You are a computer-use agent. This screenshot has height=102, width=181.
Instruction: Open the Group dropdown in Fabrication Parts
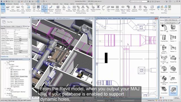(x=171, y=23)
